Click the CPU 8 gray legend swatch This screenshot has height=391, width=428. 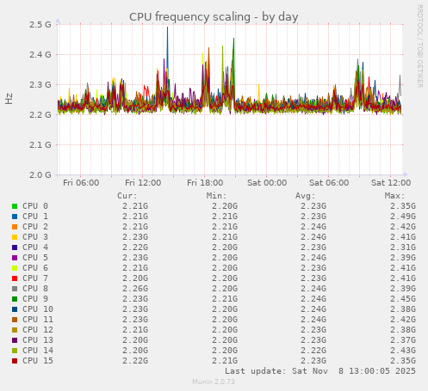click(15, 289)
